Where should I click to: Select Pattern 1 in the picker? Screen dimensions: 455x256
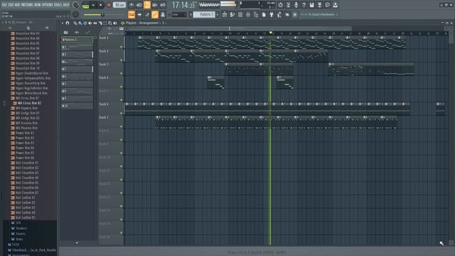point(77,40)
